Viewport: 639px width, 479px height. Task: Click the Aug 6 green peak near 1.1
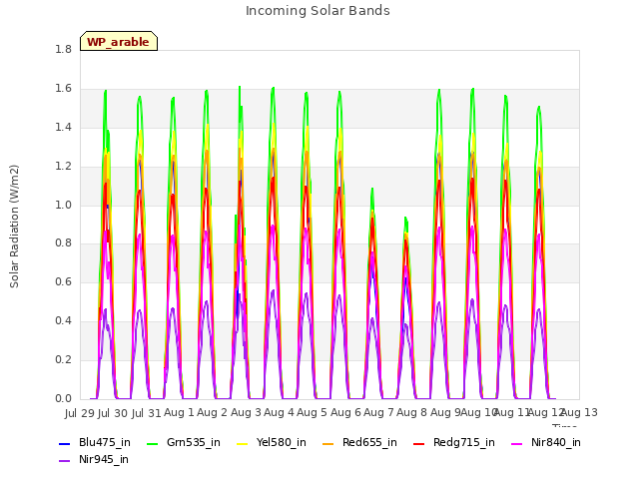point(372,190)
